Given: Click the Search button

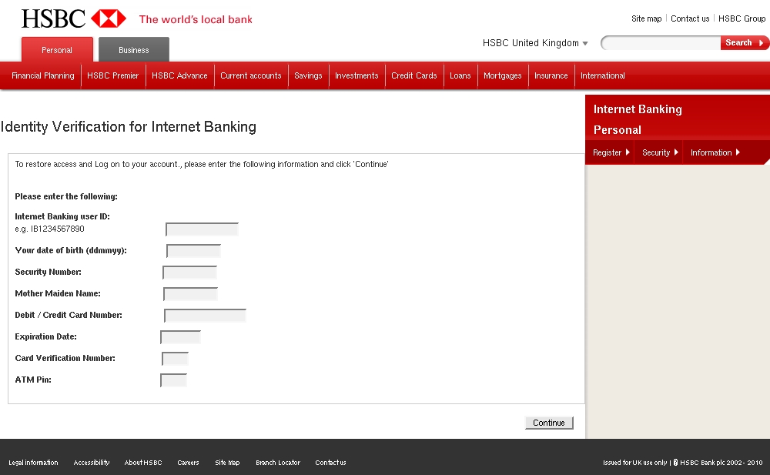Looking at the screenshot, I should [745, 43].
